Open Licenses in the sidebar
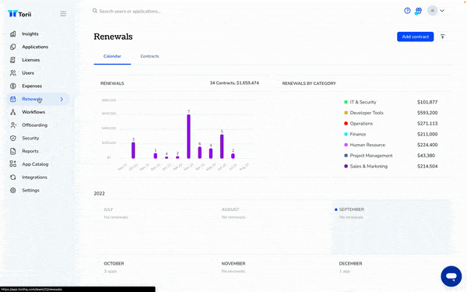467x292 pixels. (x=30, y=60)
